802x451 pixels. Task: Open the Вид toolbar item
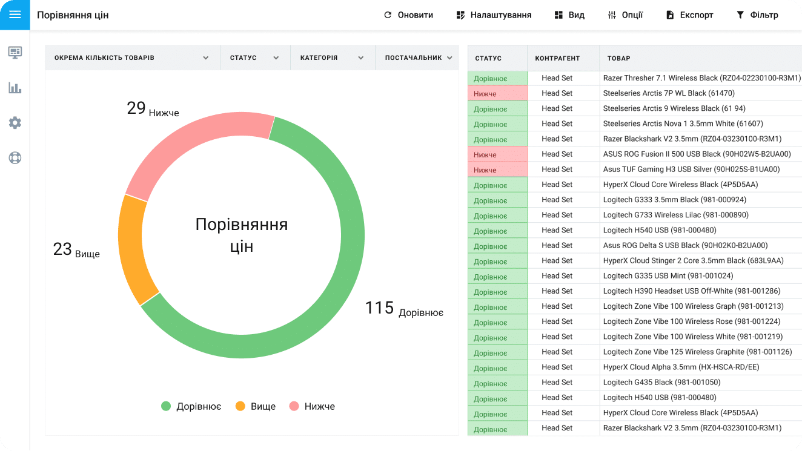tap(569, 15)
